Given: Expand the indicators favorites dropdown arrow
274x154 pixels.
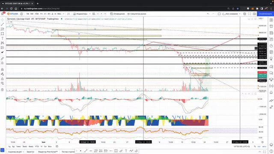Looking at the screenshot, I should pyautogui.click(x=90, y=14).
